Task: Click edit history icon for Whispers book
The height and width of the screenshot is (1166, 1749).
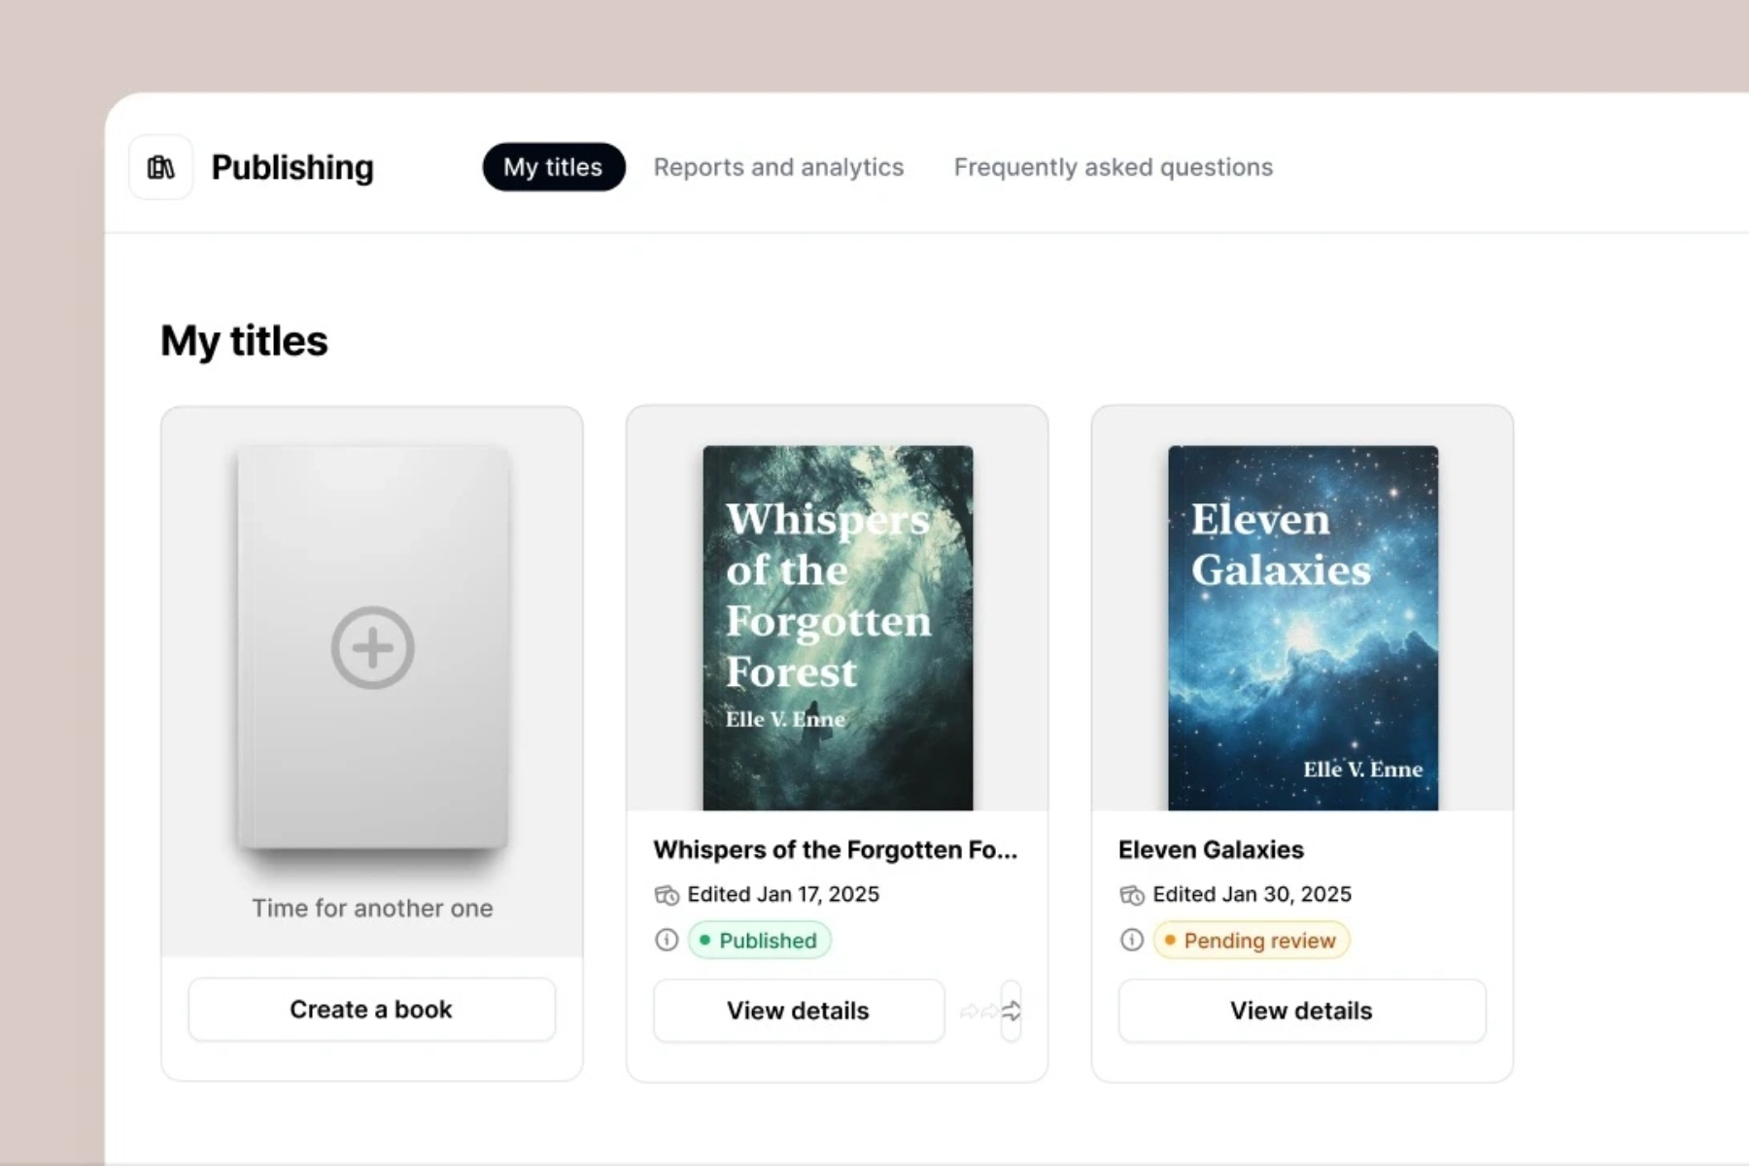Action: click(x=667, y=895)
